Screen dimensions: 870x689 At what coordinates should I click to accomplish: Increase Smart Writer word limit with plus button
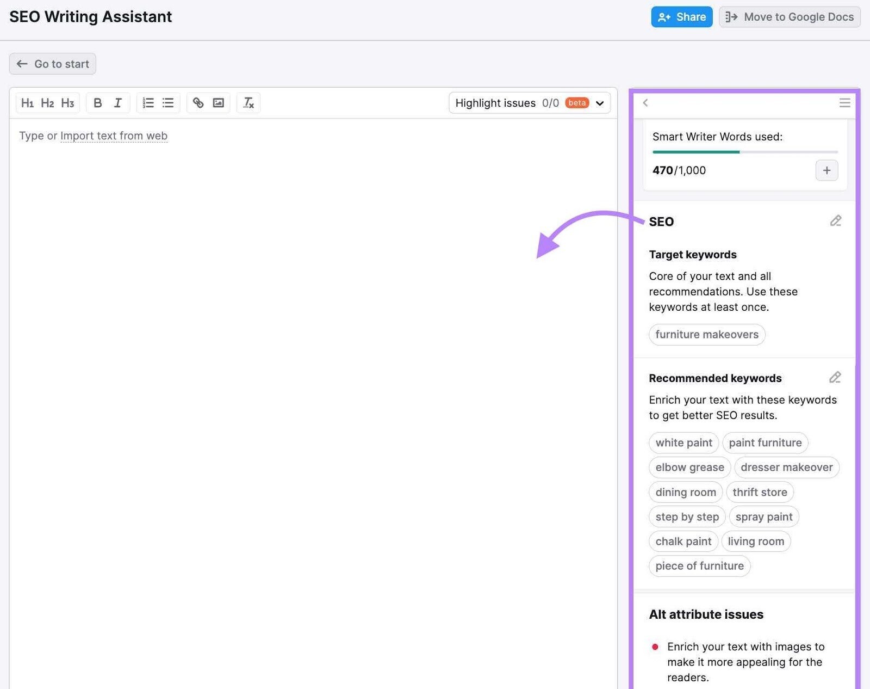pyautogui.click(x=826, y=170)
